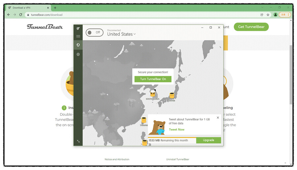
Task: Click the Get TunnelBear button on webpage
Action: point(251,27)
